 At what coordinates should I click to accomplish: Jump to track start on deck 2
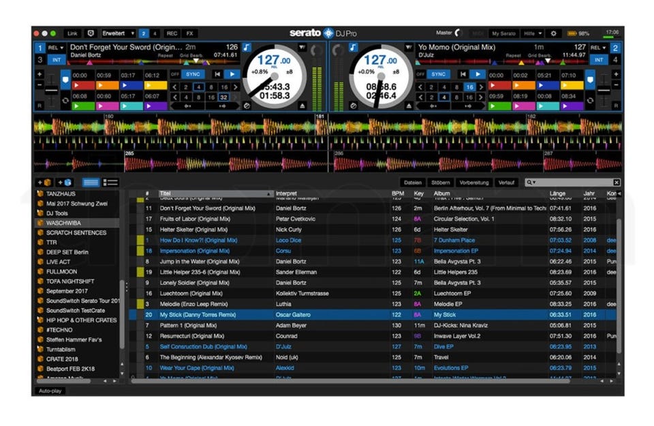tap(463, 74)
